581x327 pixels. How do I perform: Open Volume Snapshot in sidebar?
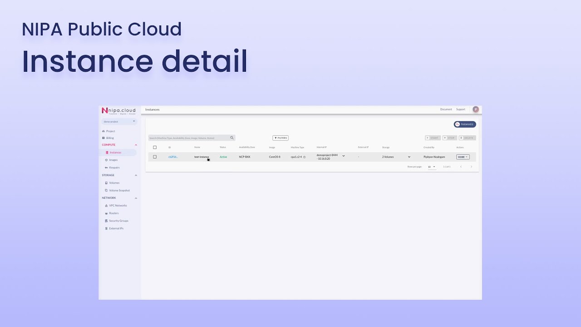click(118, 190)
